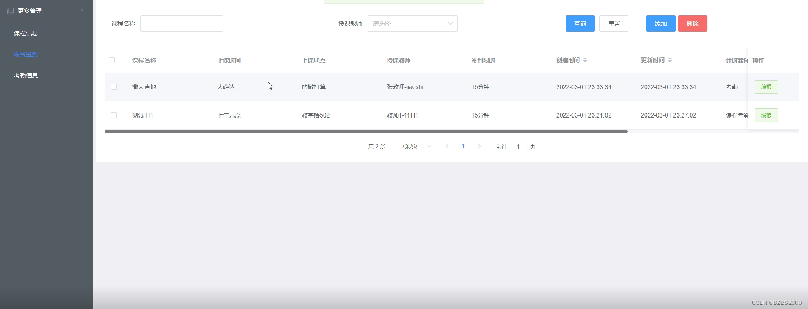
Task: Click the 签到限时 column header
Action: 483,60
